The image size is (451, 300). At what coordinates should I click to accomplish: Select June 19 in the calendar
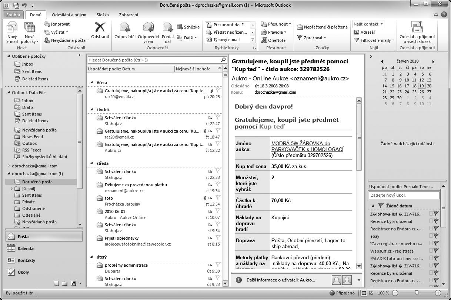point(422,86)
